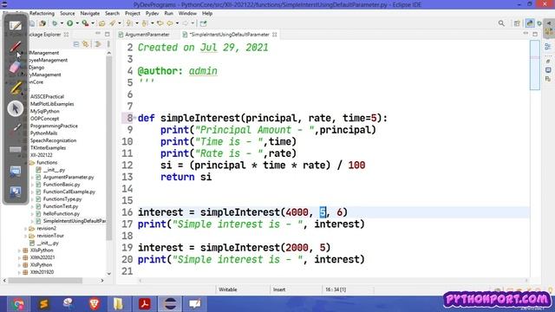
Task: Expand the ArgumentParameter.py tree node
Action: point(33,177)
